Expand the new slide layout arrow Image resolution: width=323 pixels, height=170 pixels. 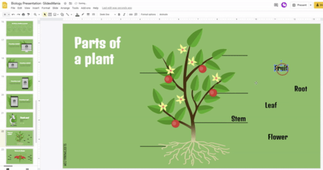coord(9,15)
